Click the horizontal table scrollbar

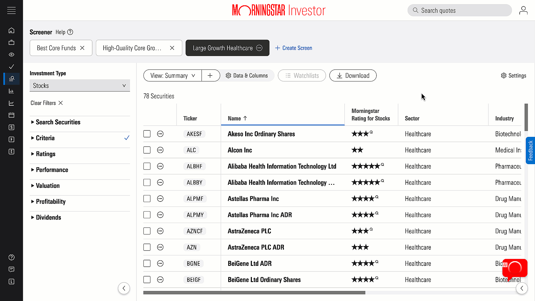[254, 293]
